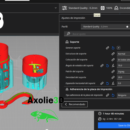Screen dimensions: 130x130
Task: Click in the Buscar ajustes search field
Action: click(97, 34)
